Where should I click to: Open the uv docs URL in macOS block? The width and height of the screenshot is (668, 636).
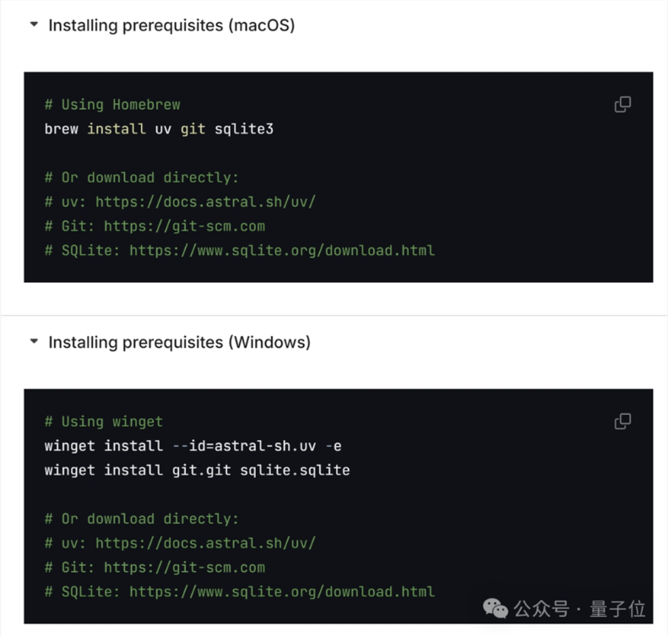tap(205, 202)
